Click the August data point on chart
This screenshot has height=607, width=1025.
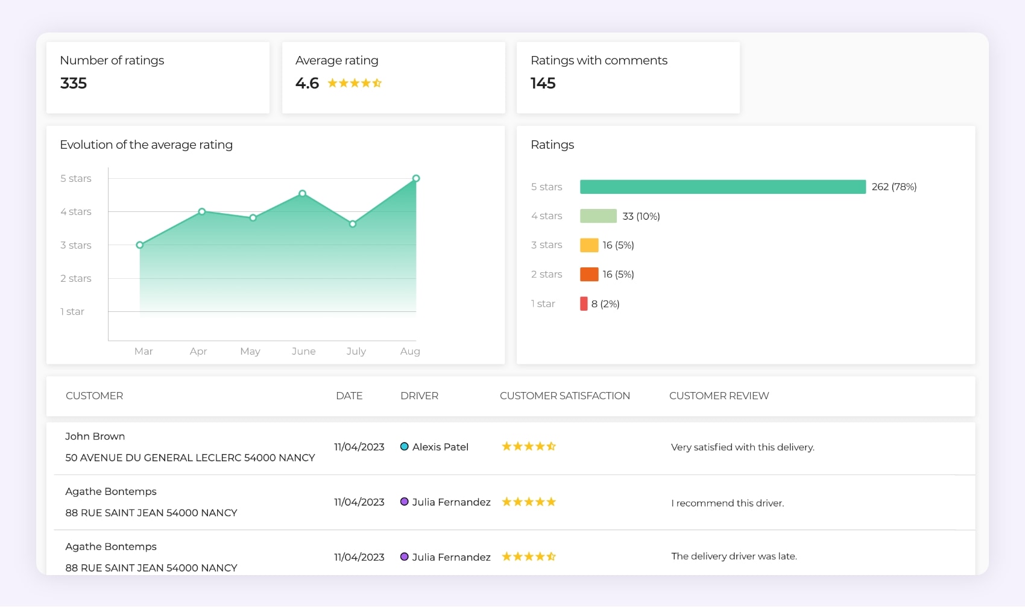[x=416, y=178]
